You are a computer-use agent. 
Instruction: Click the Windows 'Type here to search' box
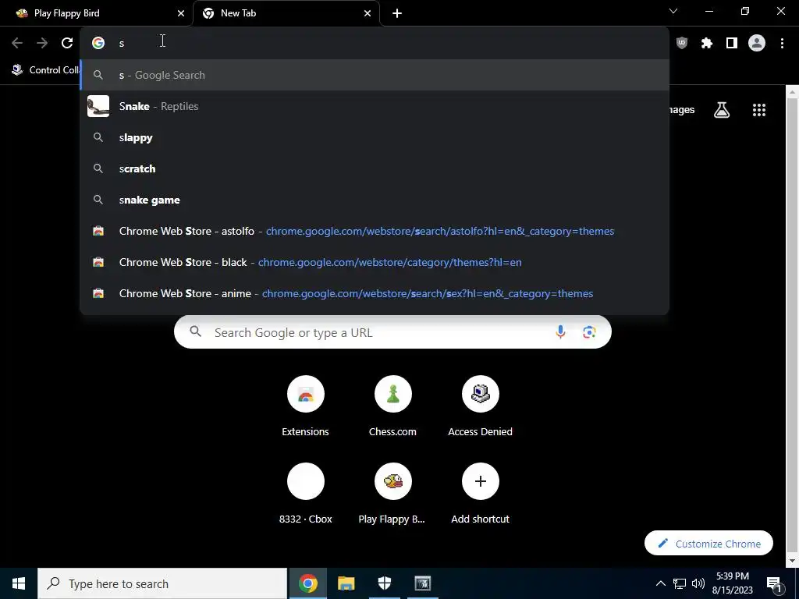tap(162, 583)
